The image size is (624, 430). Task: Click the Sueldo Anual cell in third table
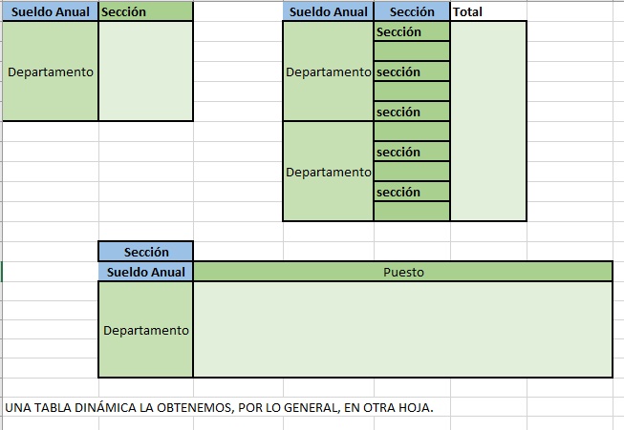[146, 272]
